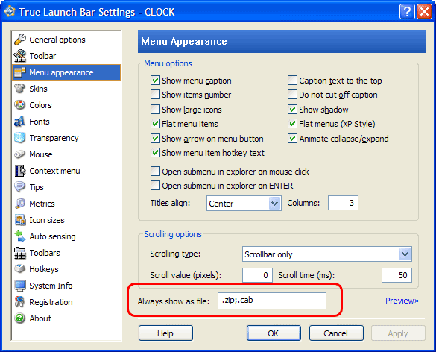Click the OK button
Viewport: 436px width, 352px height.
click(x=274, y=333)
